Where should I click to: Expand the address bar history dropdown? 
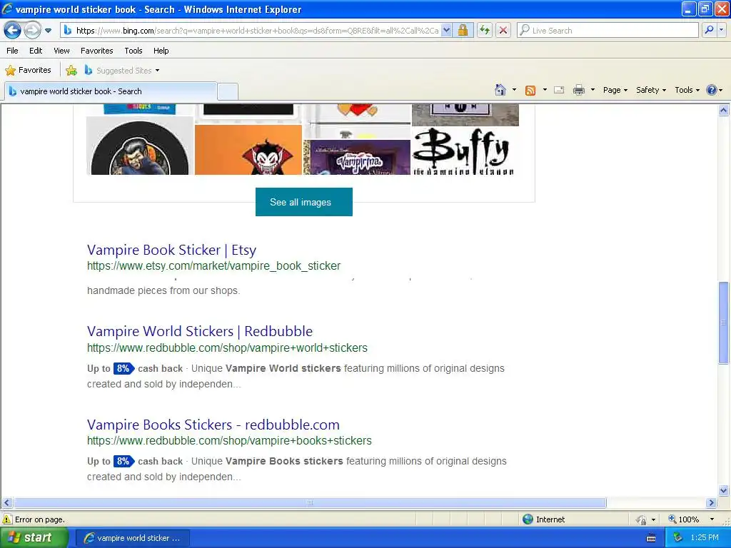coord(446,31)
